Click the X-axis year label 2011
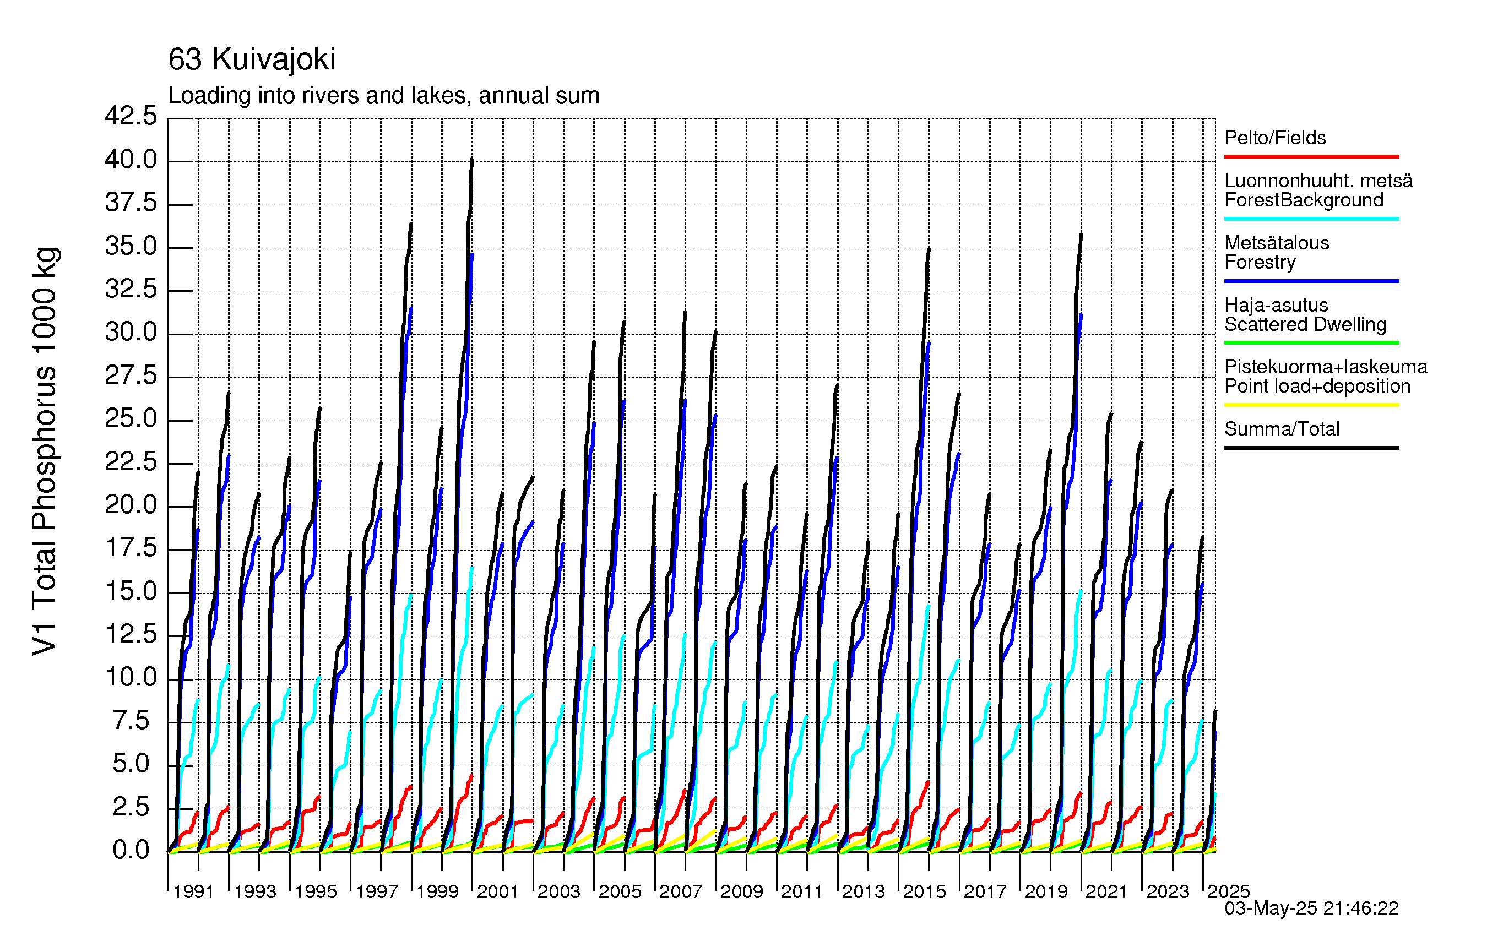Image resolution: width=1487 pixels, height=936 pixels. click(801, 891)
